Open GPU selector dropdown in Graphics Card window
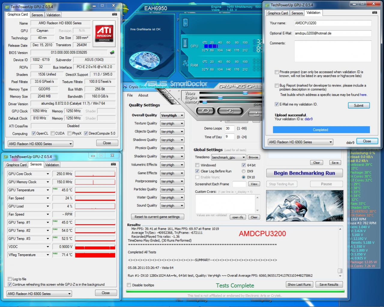 coord(40,144)
